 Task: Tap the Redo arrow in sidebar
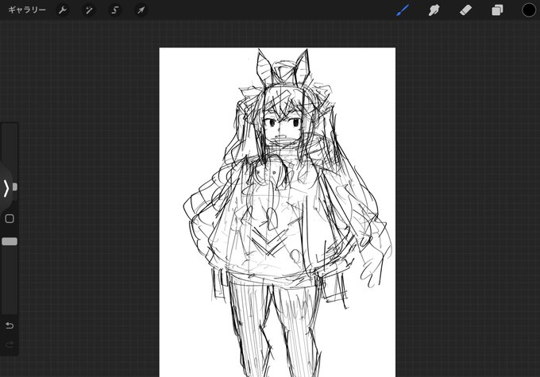10,344
